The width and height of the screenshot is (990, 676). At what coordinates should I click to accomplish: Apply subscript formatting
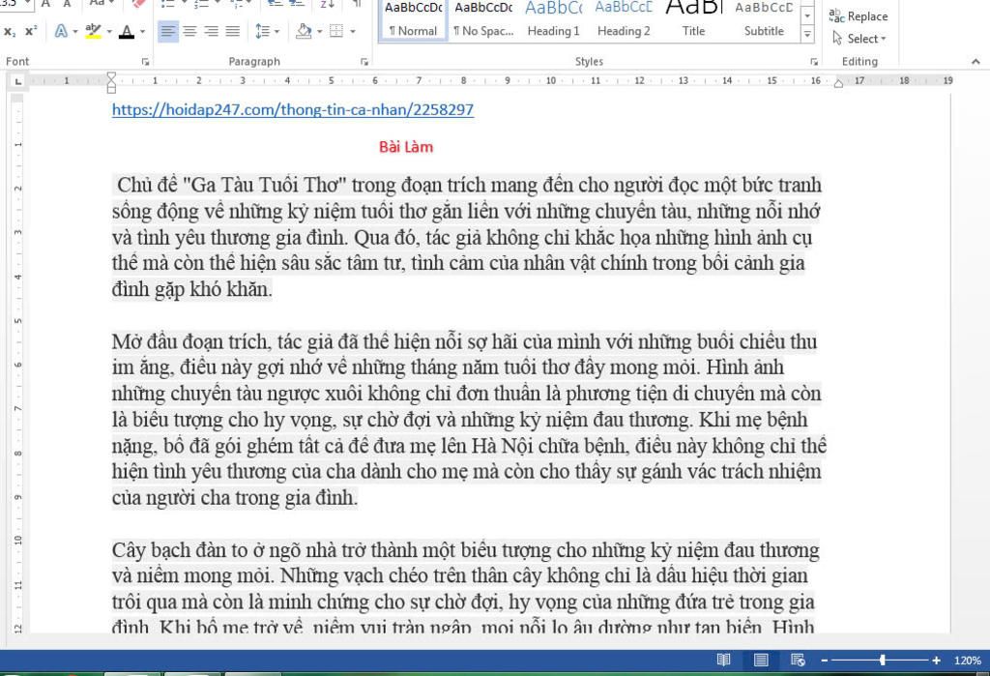(10, 31)
